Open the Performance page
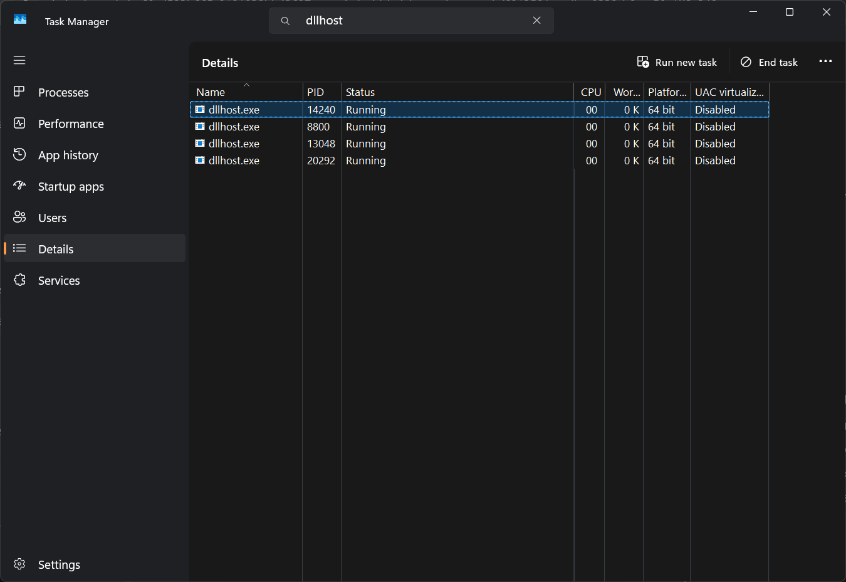The image size is (846, 582). click(71, 124)
